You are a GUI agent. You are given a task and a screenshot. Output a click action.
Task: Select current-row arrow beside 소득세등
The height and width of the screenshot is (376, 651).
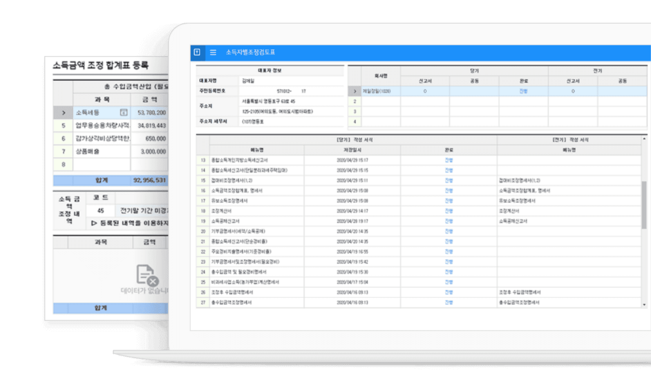click(x=63, y=113)
